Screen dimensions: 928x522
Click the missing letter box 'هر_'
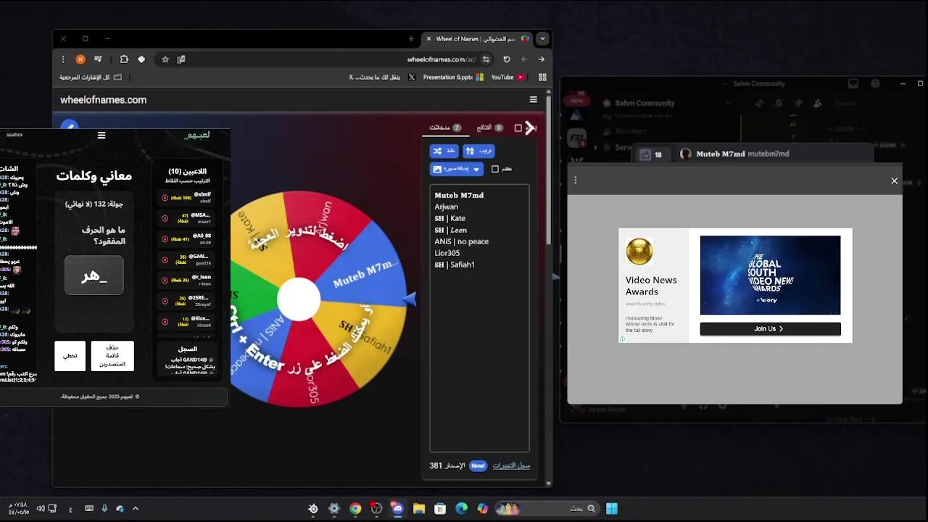[94, 275]
